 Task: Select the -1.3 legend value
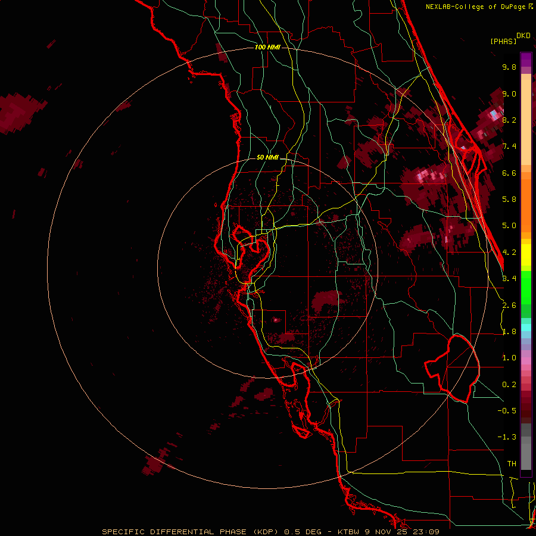(507, 437)
